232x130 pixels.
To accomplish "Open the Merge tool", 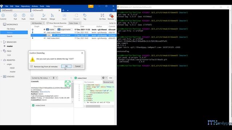I will click(52, 17).
